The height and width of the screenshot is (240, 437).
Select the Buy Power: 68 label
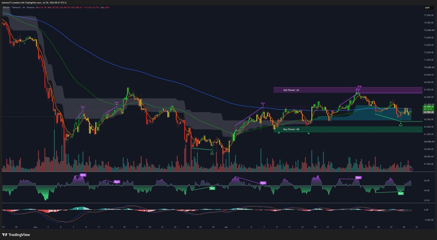click(x=291, y=129)
